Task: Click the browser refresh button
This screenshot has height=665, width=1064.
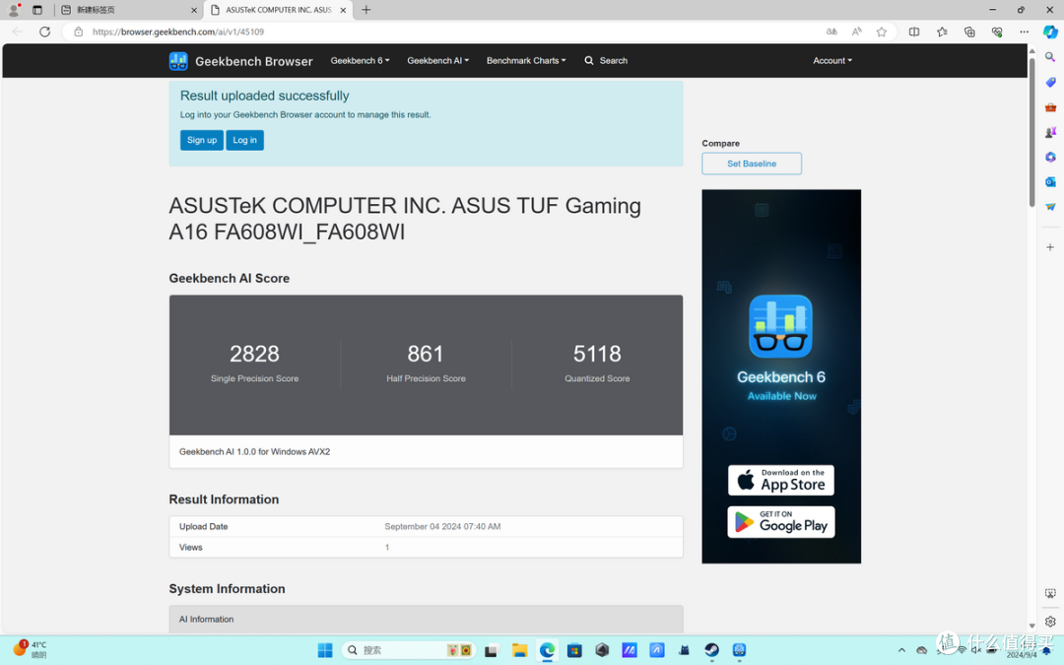Action: [x=44, y=32]
